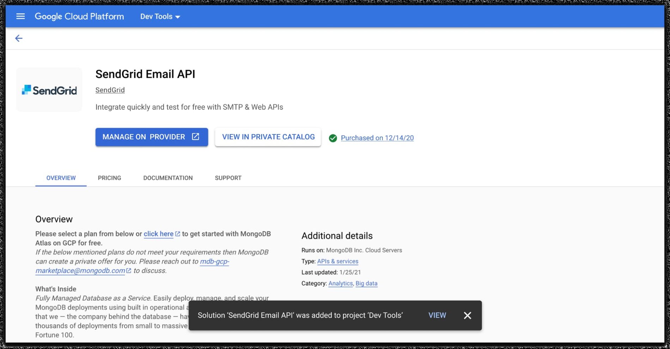
Task: Click 'Last updated: 1/25/21' text
Action: (331, 272)
